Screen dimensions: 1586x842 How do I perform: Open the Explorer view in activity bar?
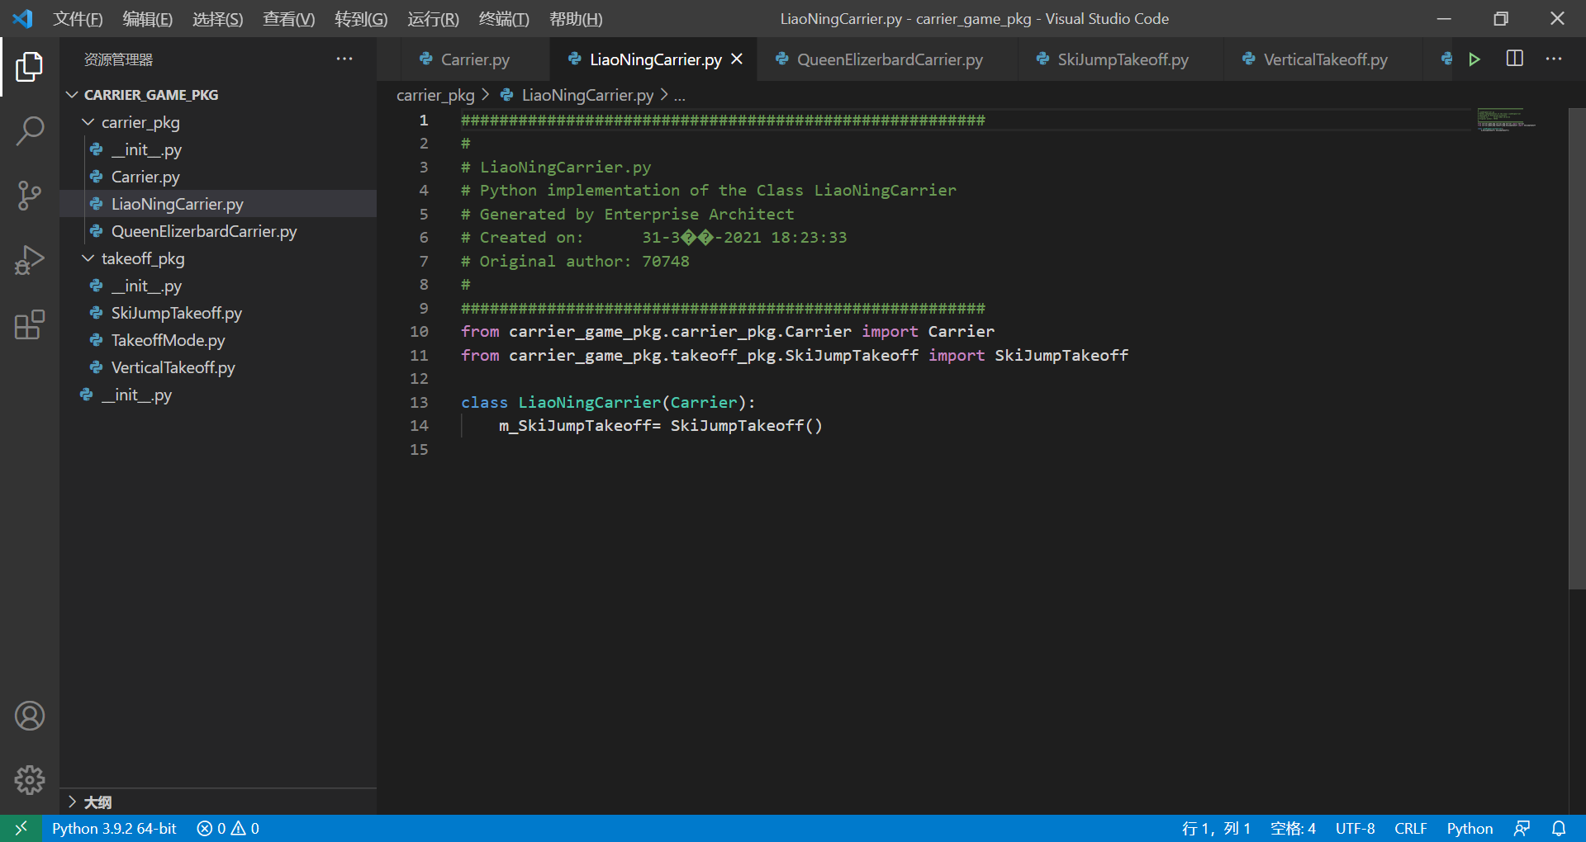point(30,67)
